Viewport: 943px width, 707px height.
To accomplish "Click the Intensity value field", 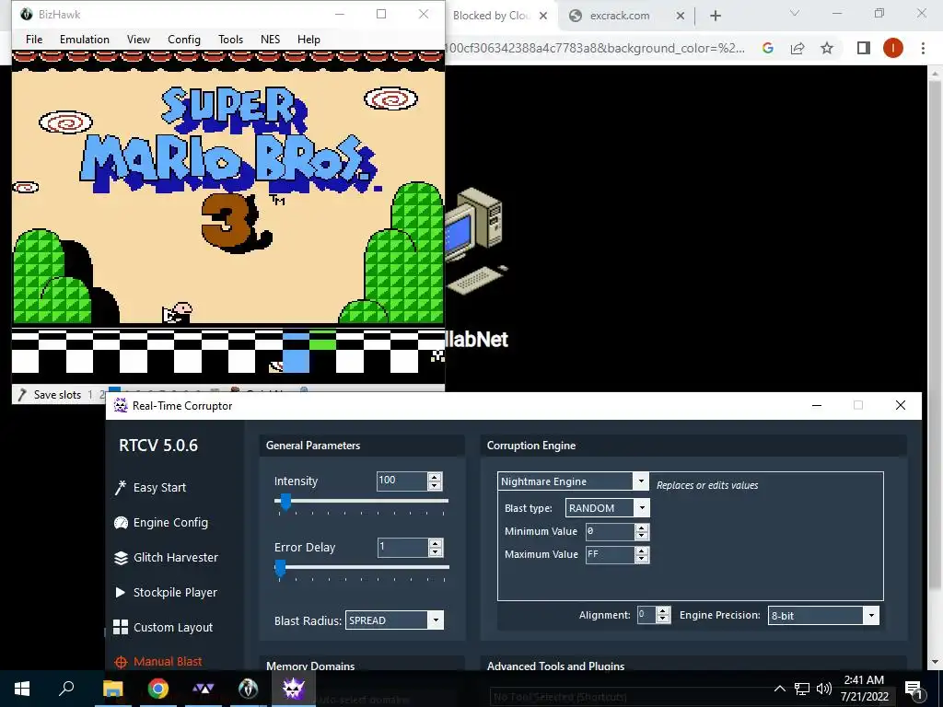I will point(402,481).
